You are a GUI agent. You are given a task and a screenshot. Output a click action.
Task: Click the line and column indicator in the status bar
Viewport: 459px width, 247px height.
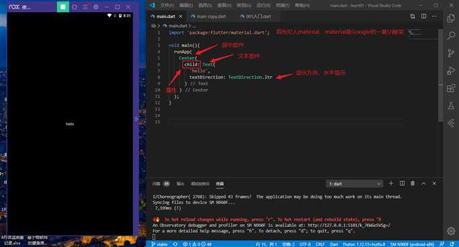point(266,244)
